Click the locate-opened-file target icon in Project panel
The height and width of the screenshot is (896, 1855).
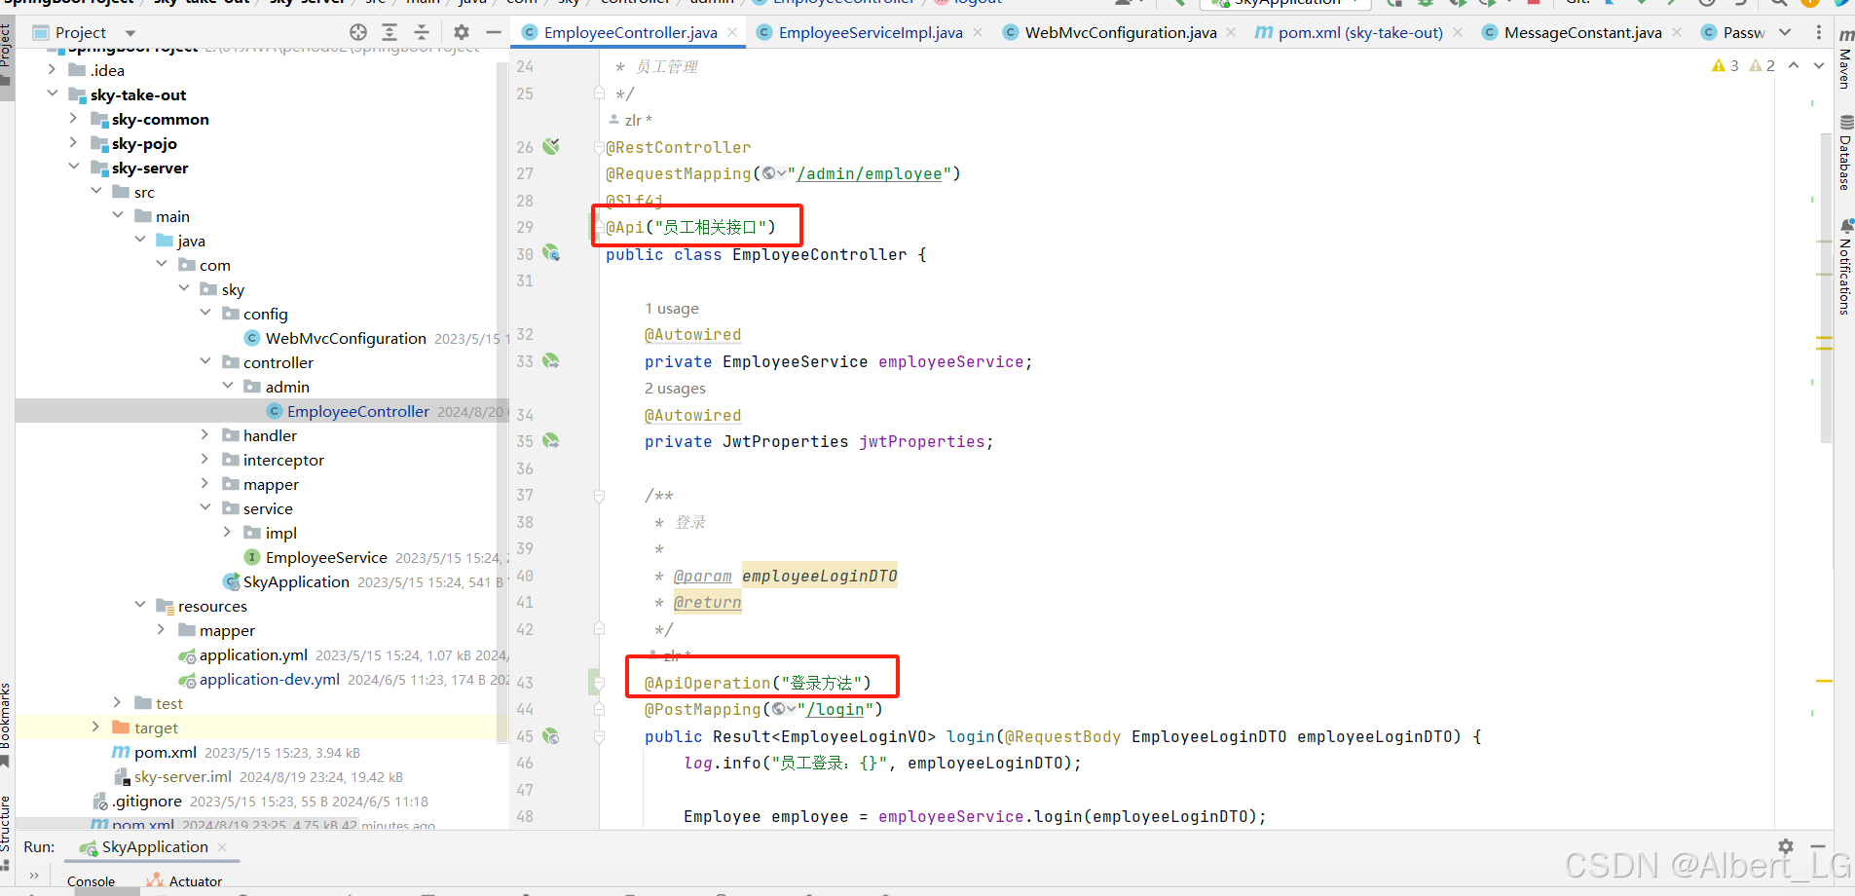click(358, 32)
